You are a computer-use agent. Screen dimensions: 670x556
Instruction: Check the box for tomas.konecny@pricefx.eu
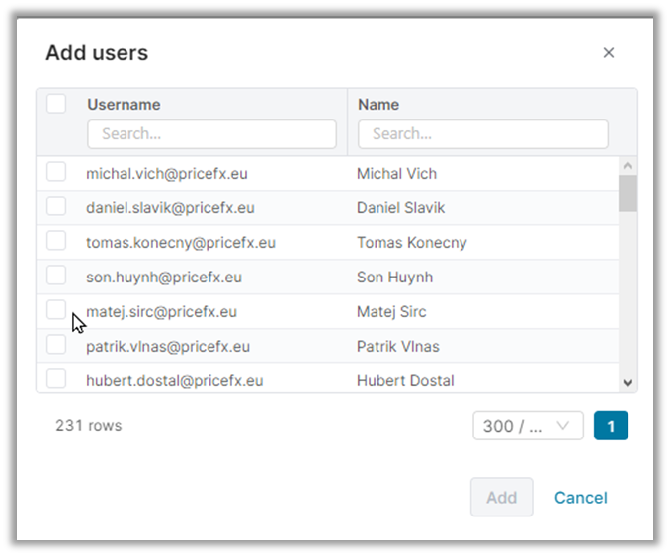[56, 241]
